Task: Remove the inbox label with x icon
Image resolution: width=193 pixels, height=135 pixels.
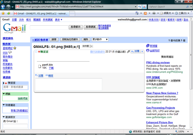Action: tap(92, 46)
